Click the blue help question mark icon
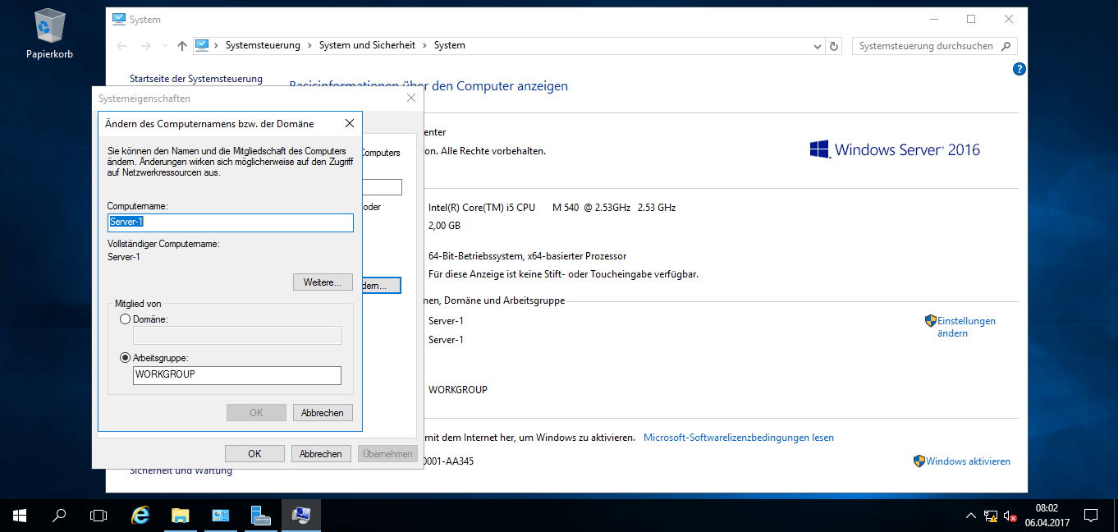The height and width of the screenshot is (532, 1118). coord(1019,70)
